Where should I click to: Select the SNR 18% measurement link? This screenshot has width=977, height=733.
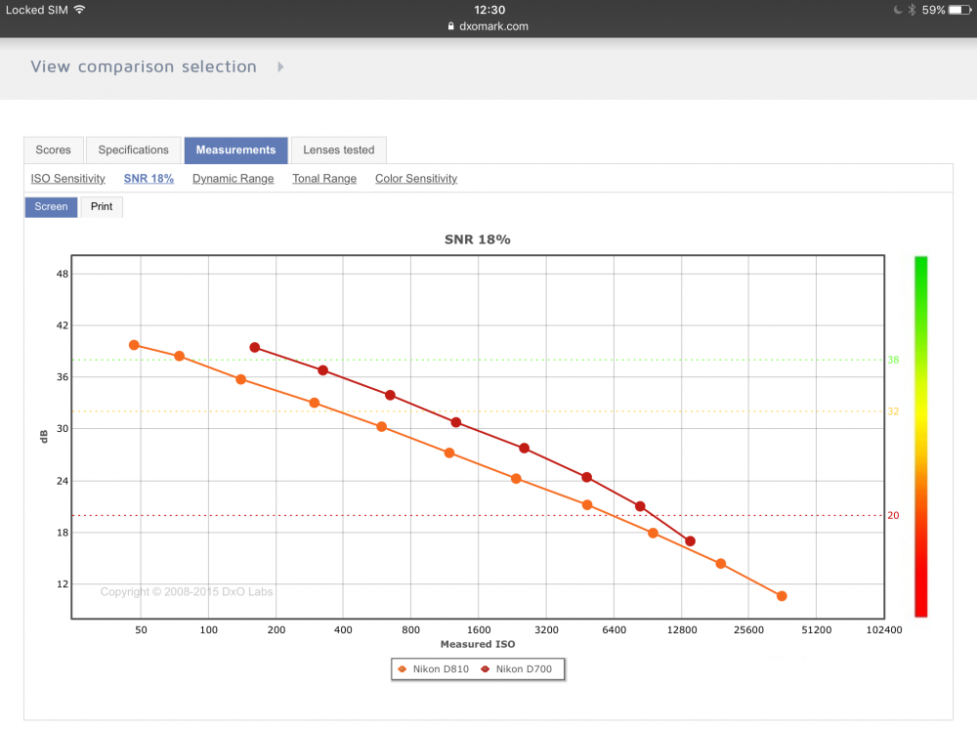point(149,178)
